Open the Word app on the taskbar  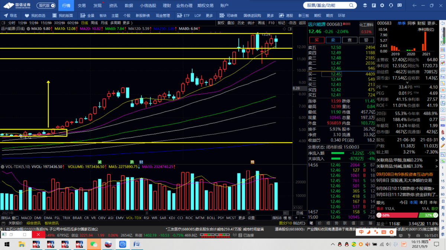click(136, 244)
